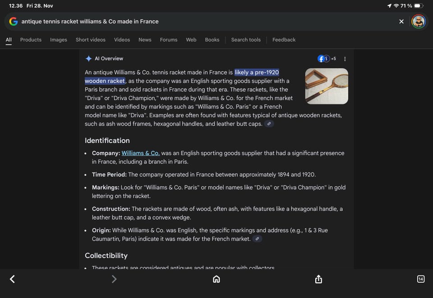Switch to the News tab
The image size is (433, 298).
[145, 40]
